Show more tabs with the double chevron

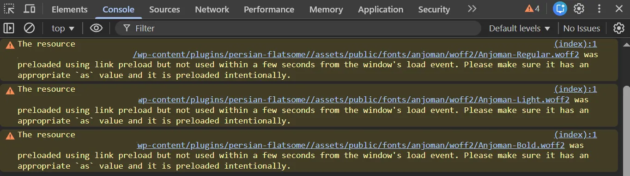tap(472, 9)
